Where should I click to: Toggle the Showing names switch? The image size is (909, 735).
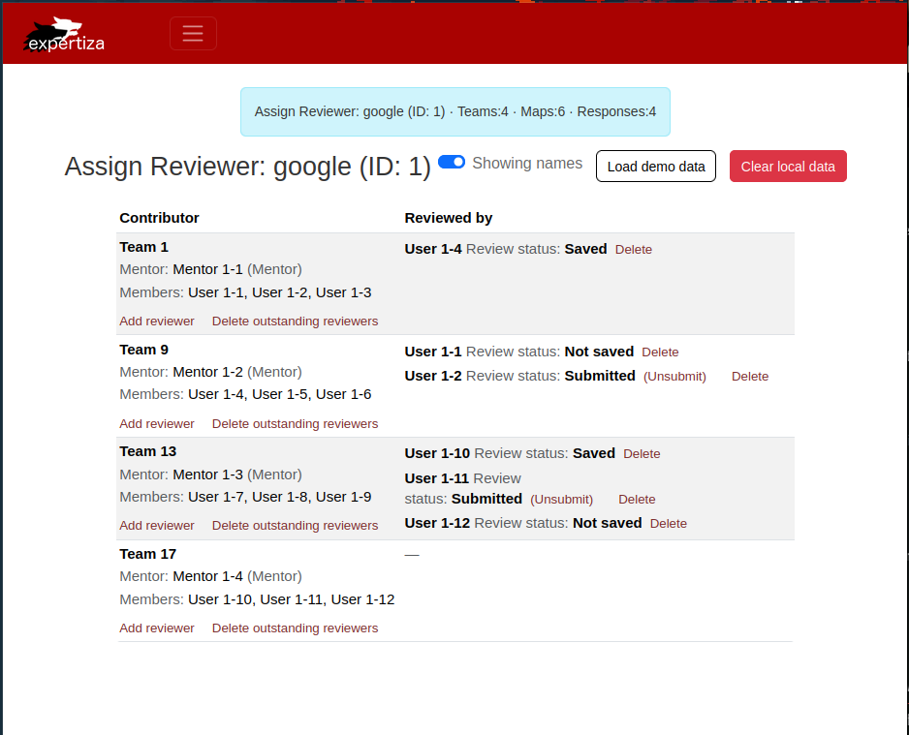coord(452,163)
